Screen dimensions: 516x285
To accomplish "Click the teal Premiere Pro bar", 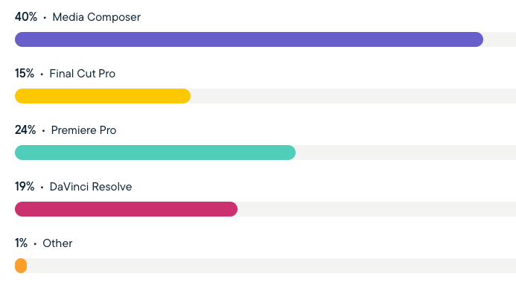I will click(156, 153).
